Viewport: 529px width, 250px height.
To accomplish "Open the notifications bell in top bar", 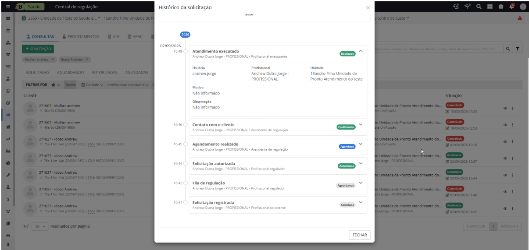I will pyautogui.click(x=512, y=7).
